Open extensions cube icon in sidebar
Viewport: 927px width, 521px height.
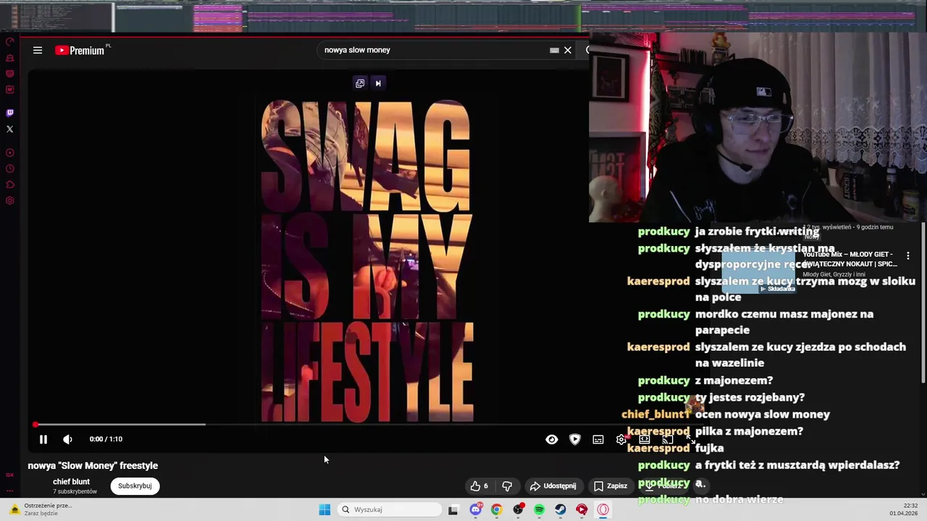[x=10, y=185]
